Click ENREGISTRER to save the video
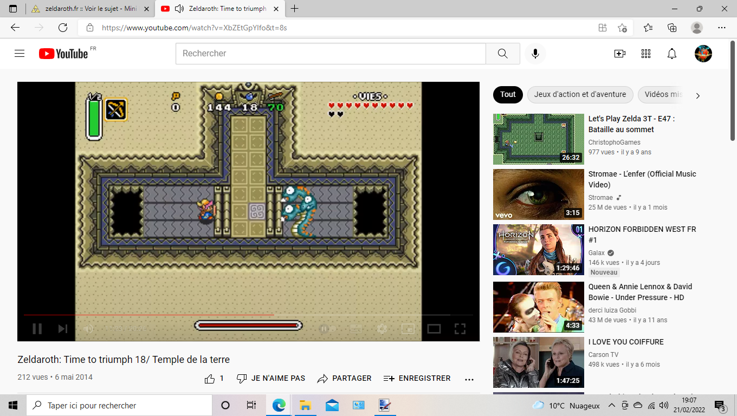The image size is (737, 416). point(417,379)
